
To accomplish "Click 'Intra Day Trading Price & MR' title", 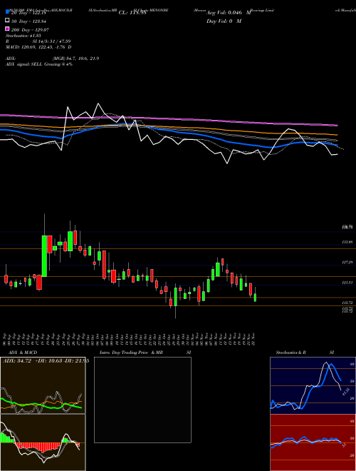I will coord(131,353).
